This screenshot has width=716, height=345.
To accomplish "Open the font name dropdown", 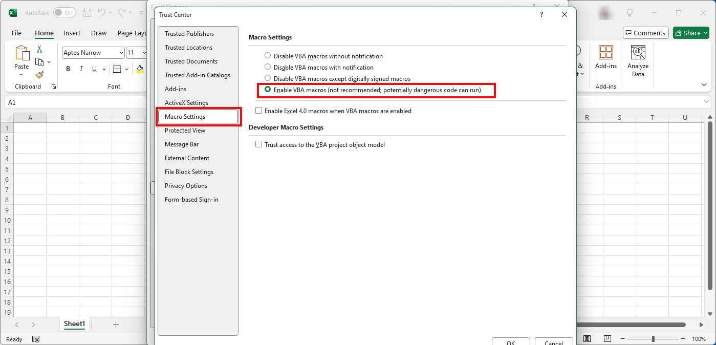I will [121, 53].
